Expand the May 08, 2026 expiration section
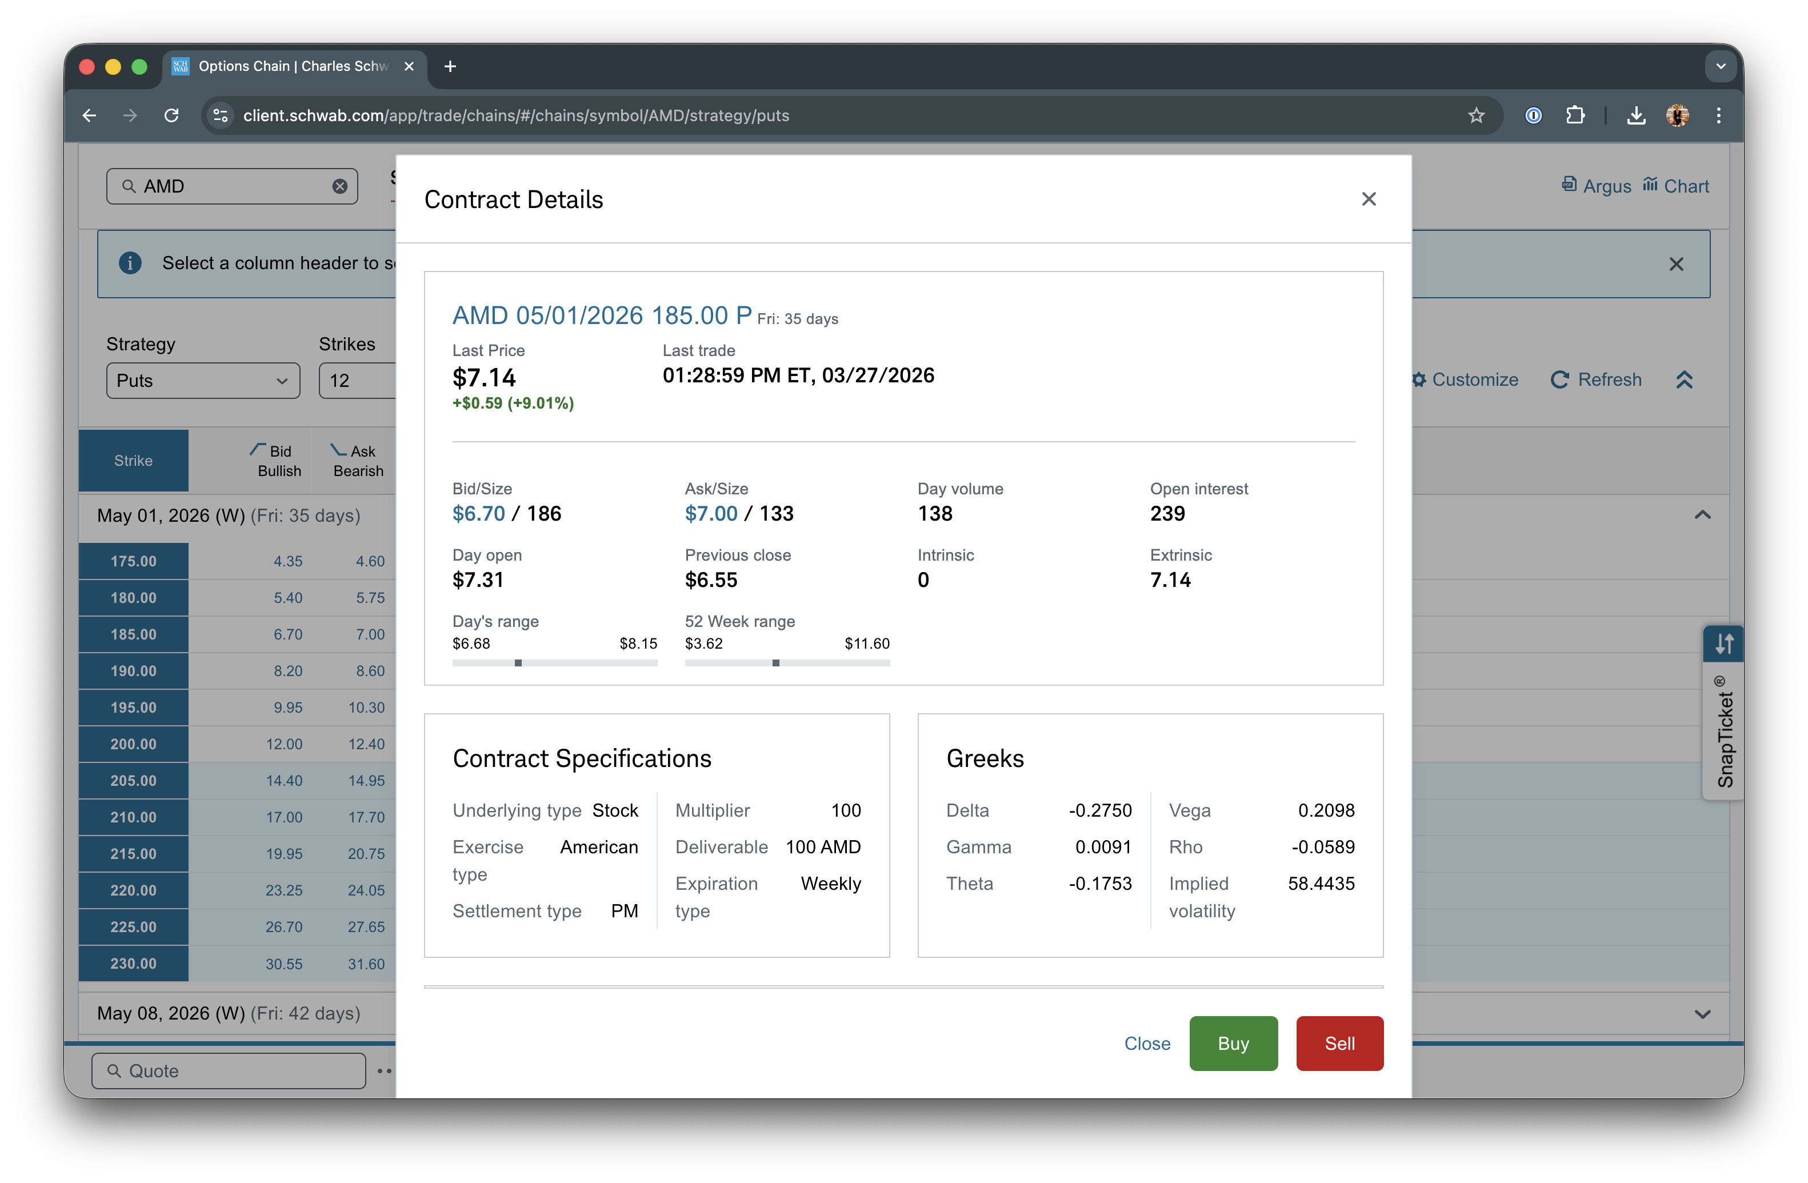The height and width of the screenshot is (1183, 1808). (1702, 1014)
